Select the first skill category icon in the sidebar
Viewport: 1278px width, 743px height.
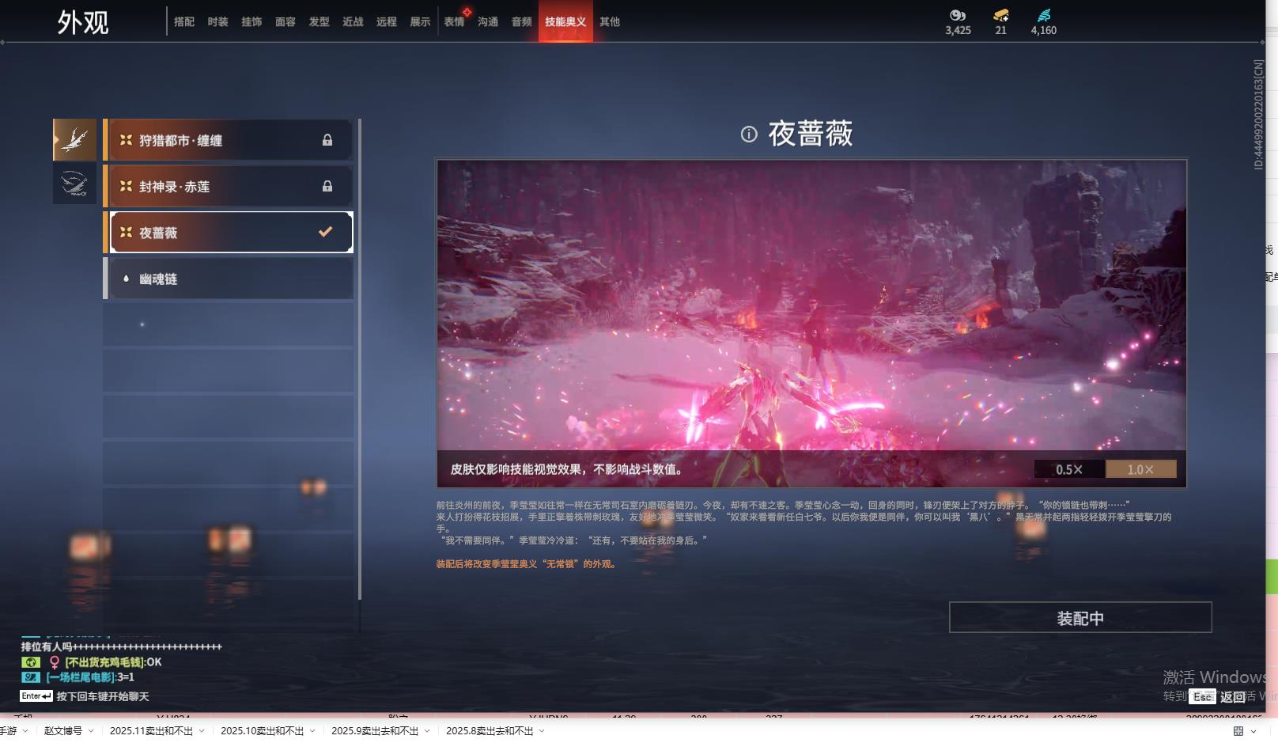(x=74, y=140)
